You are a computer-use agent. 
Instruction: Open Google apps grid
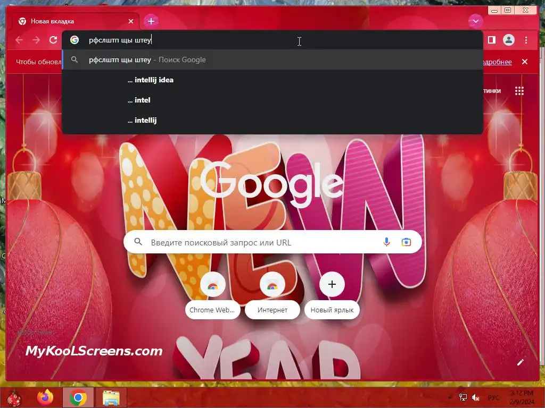pyautogui.click(x=519, y=91)
